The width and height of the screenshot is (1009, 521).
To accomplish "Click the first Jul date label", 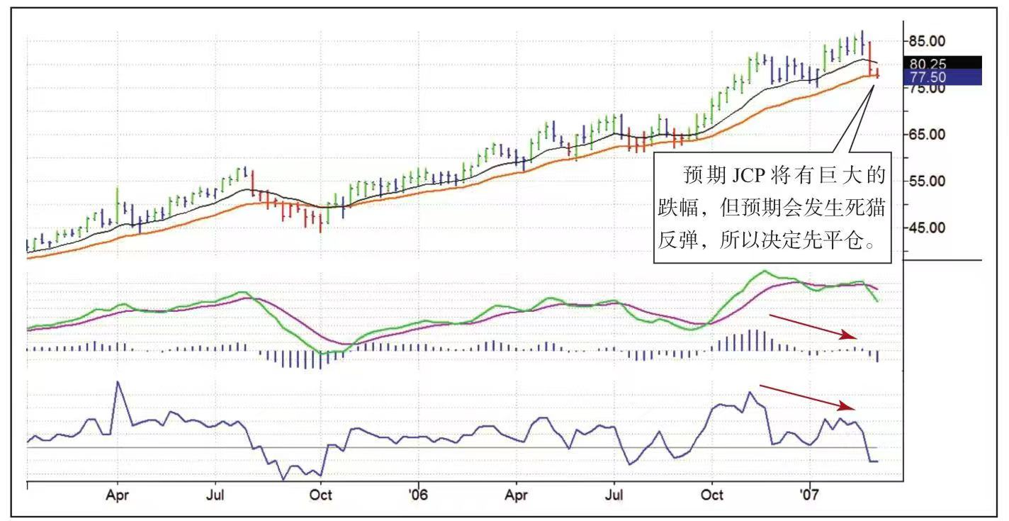I will (215, 495).
